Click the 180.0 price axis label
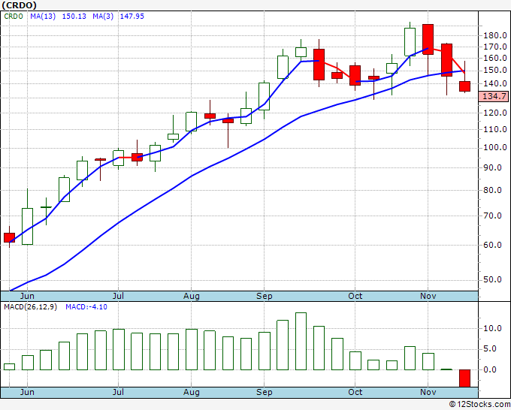 [495, 35]
